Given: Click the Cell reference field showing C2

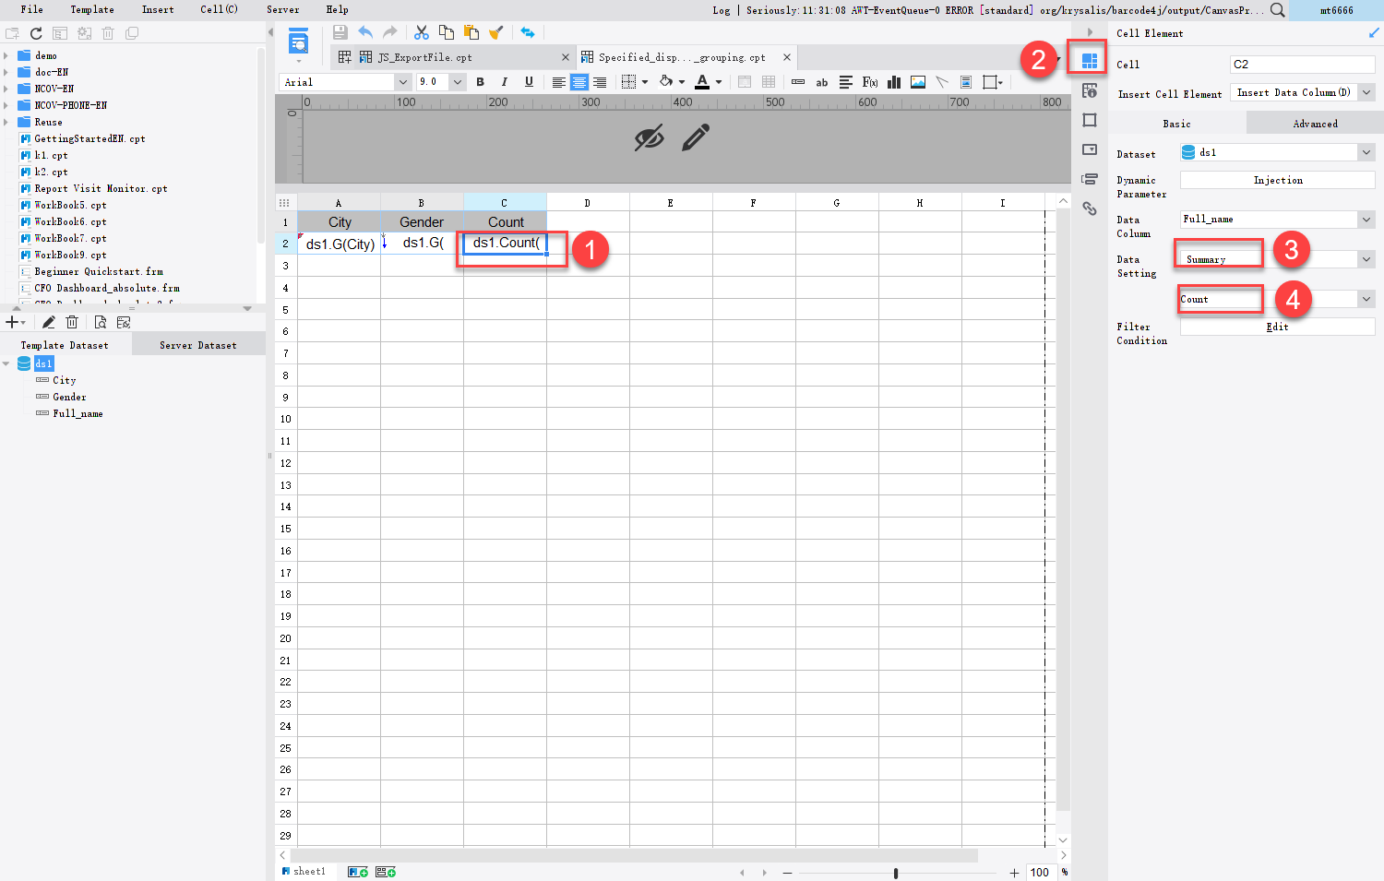Looking at the screenshot, I should click(x=1301, y=65).
